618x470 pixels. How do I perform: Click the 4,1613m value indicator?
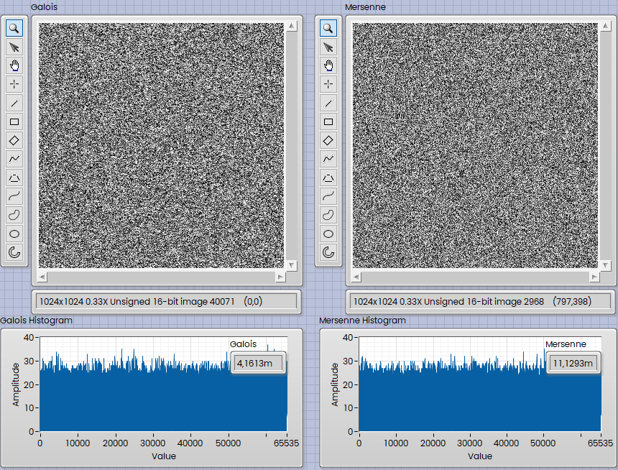click(258, 363)
